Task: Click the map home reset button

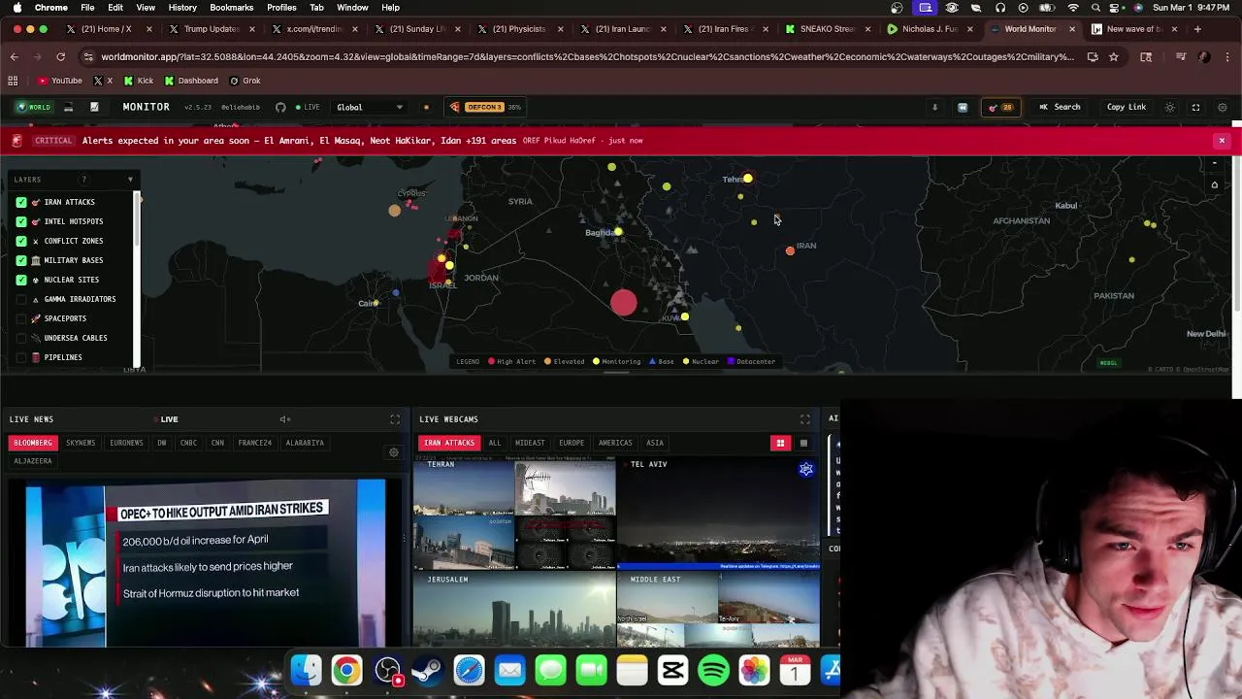Action: 1214,184
